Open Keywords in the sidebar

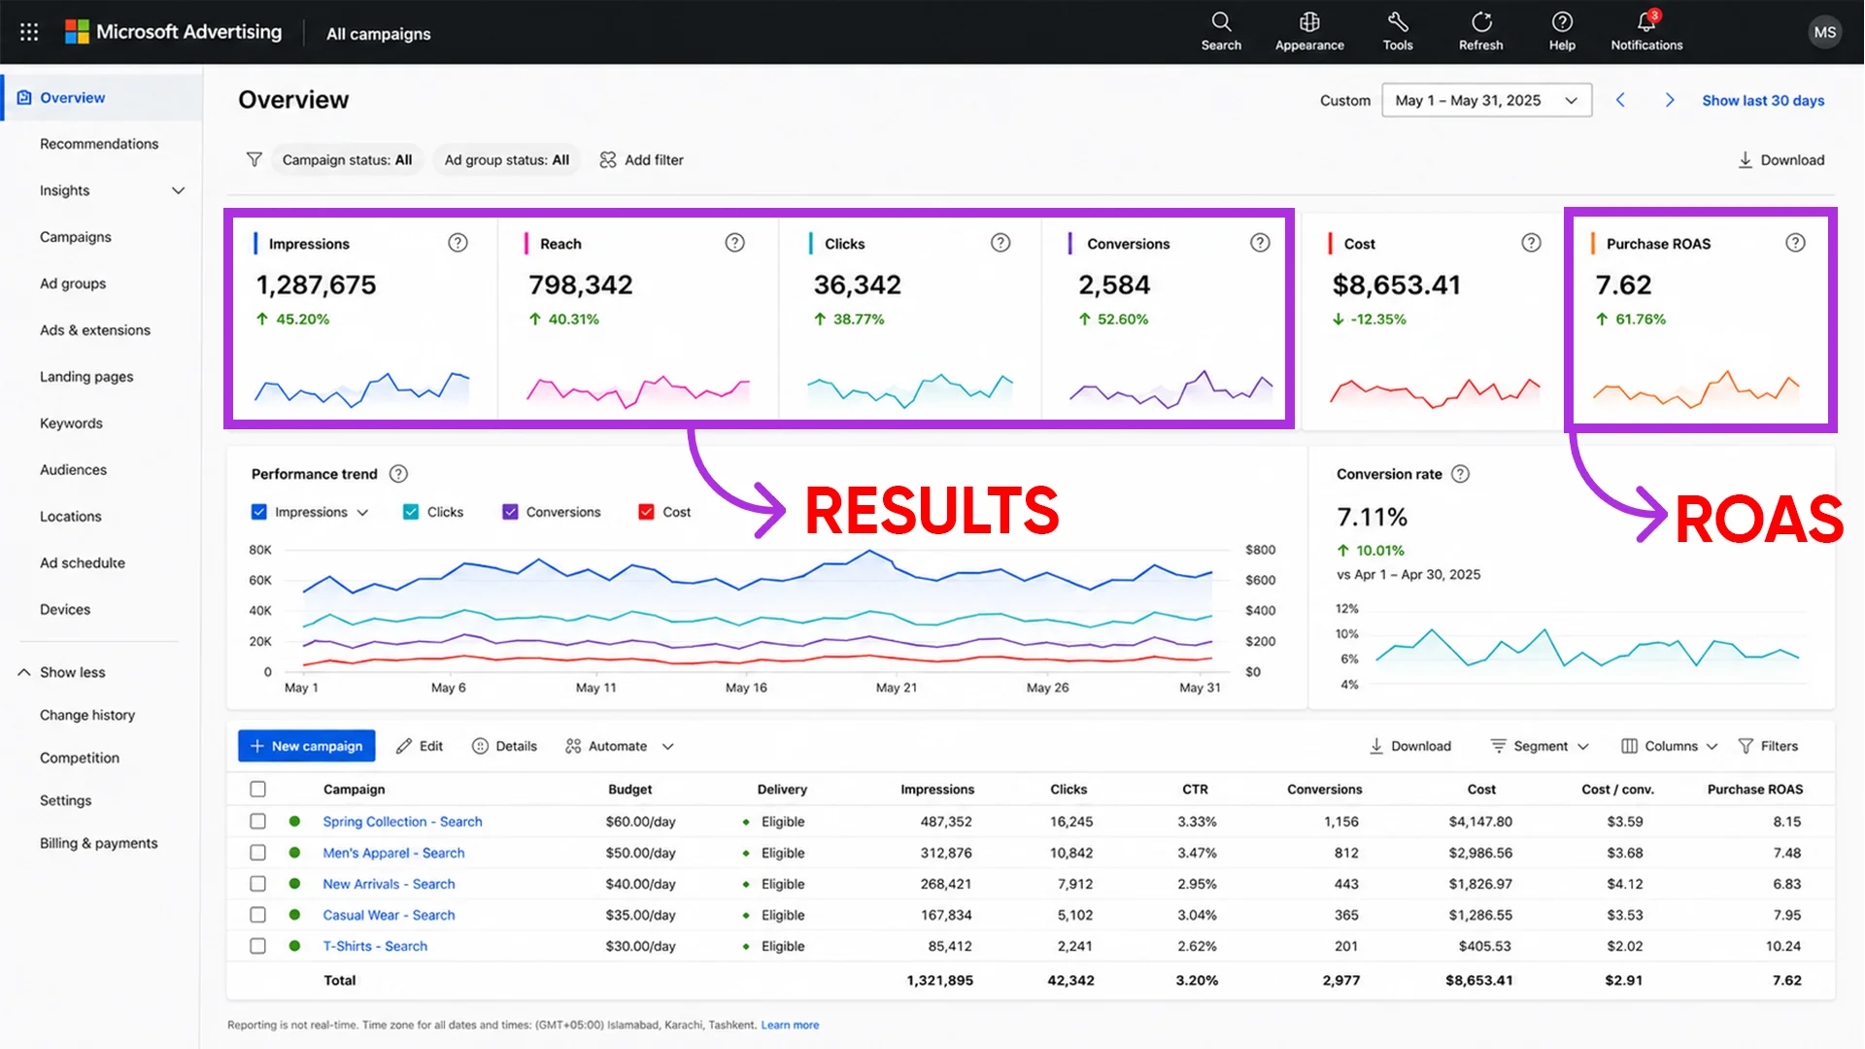pyautogui.click(x=71, y=423)
